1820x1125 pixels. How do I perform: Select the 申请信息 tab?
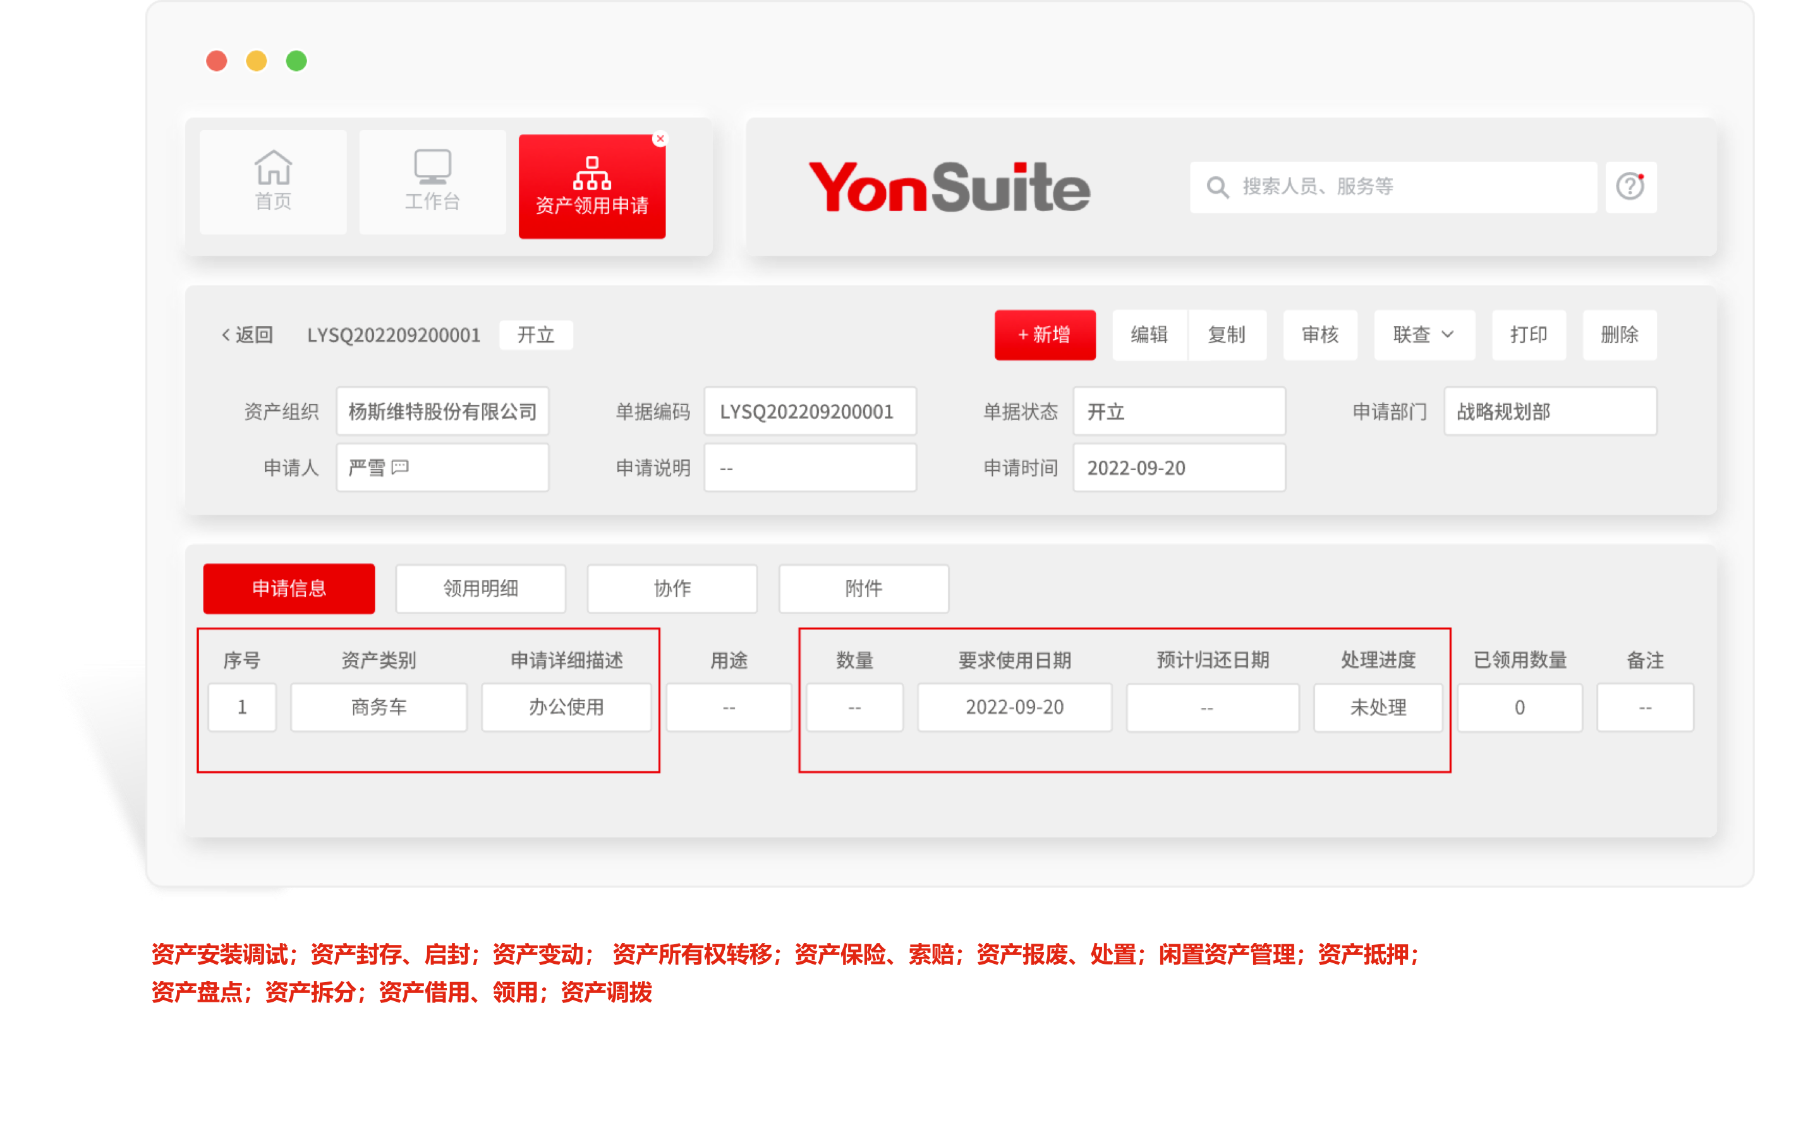(x=289, y=588)
